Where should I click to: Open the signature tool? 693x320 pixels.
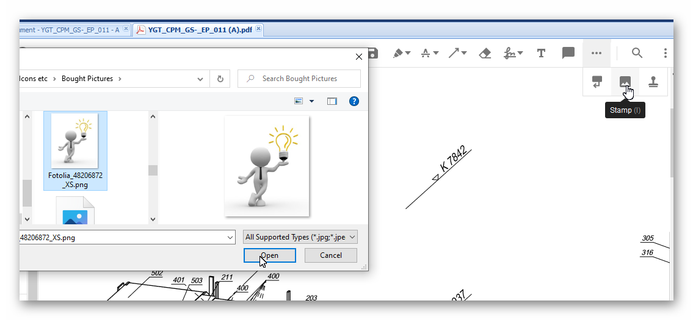tap(510, 54)
